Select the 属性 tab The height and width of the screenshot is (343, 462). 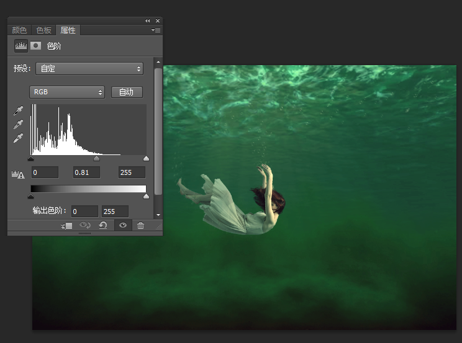click(x=68, y=30)
